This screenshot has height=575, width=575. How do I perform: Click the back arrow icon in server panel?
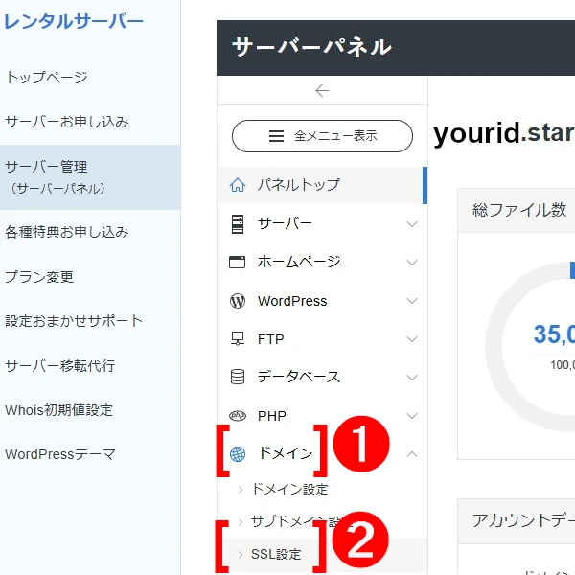click(322, 91)
